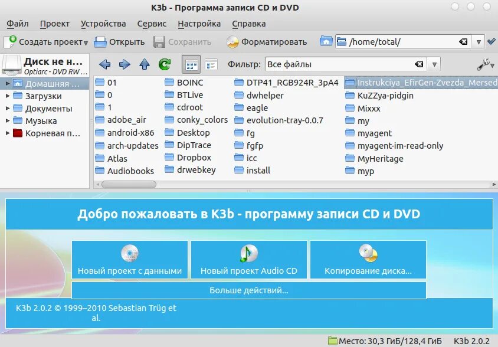Select the MyHeritage folder
Screen dimensions: 498x347
[375, 159]
